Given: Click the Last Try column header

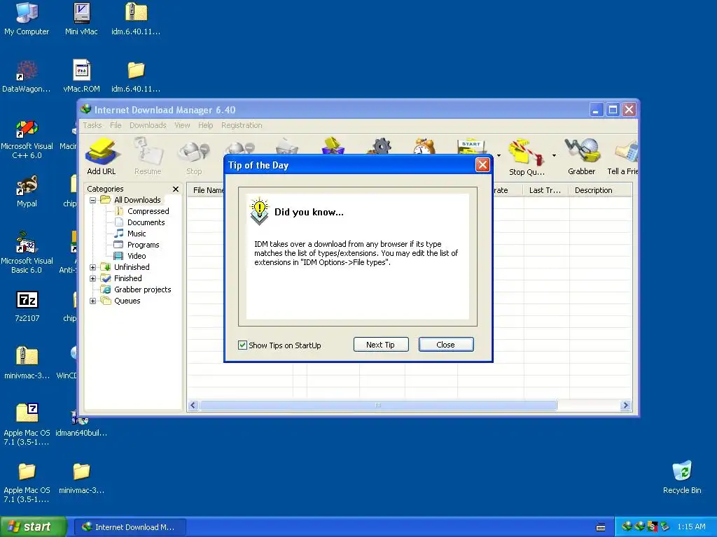Looking at the screenshot, I should pos(545,190).
